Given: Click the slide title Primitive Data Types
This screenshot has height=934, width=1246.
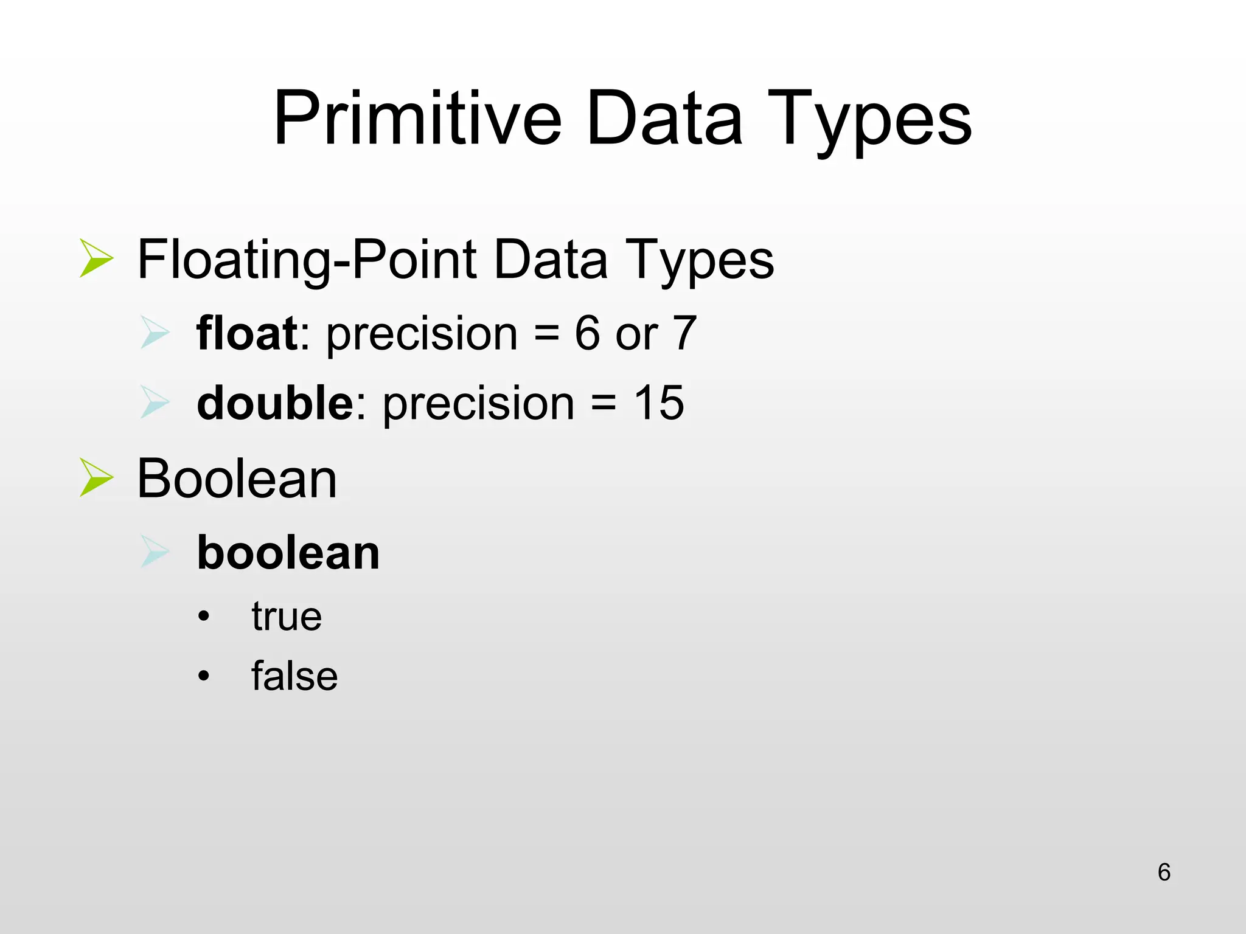Looking at the screenshot, I should pos(622,119).
